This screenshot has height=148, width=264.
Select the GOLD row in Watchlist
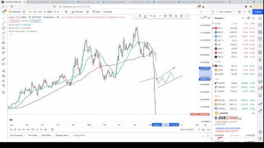(235, 70)
